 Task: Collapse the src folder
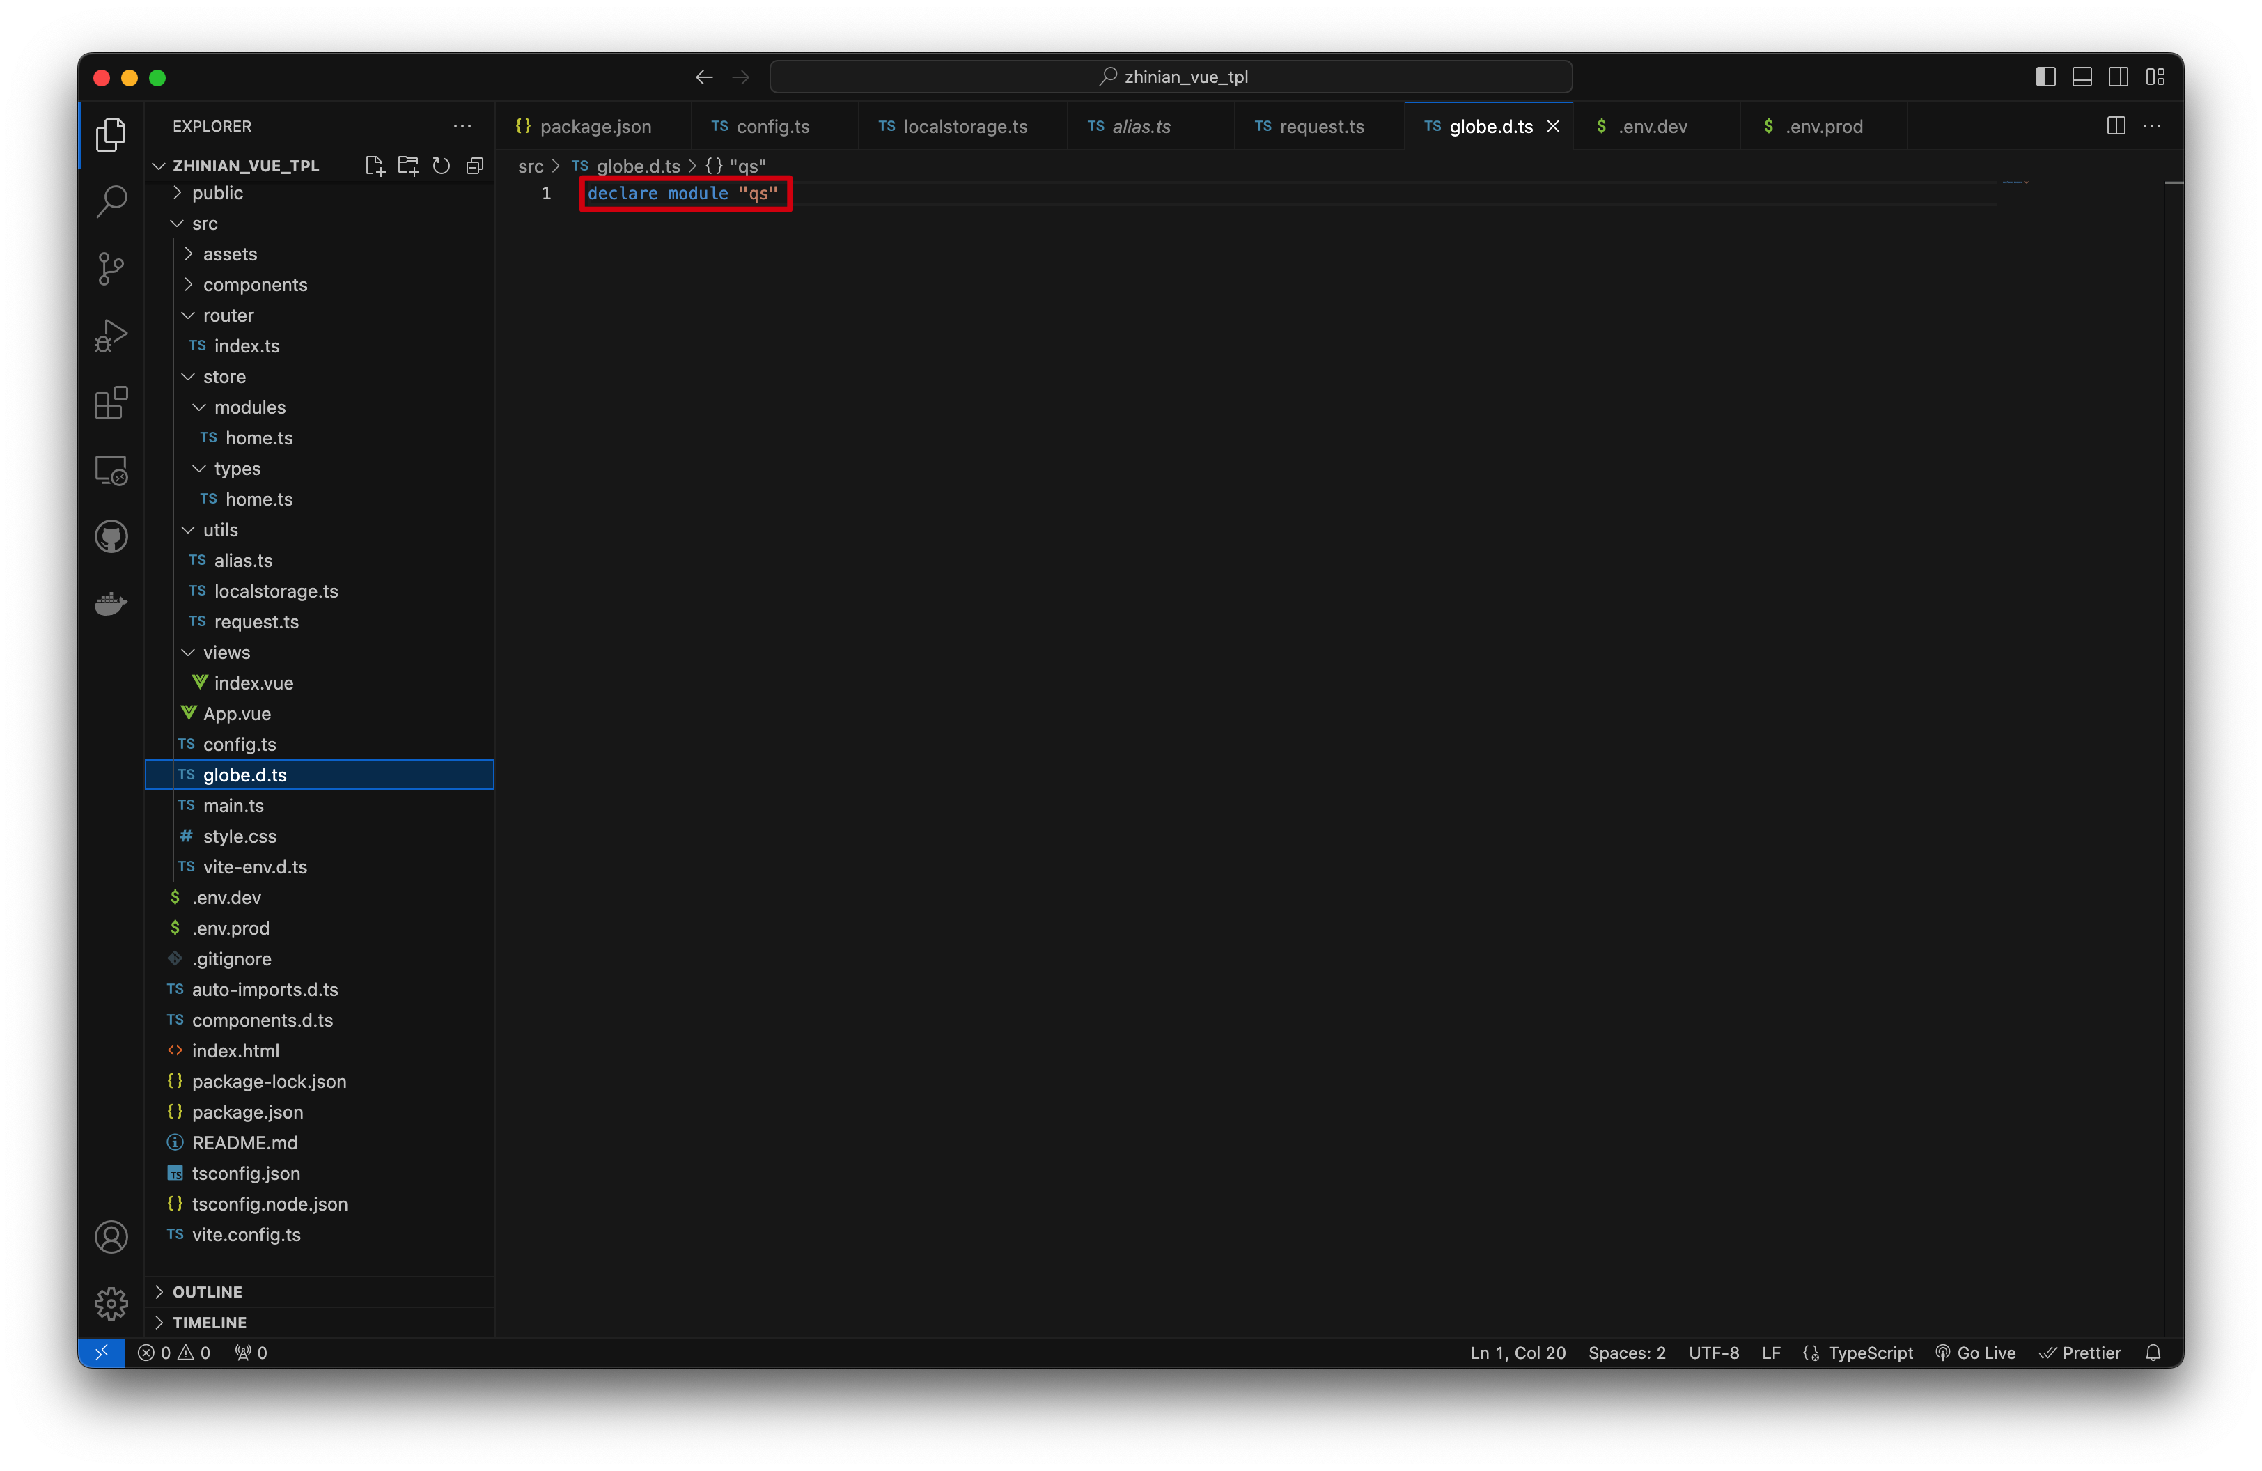320,224
